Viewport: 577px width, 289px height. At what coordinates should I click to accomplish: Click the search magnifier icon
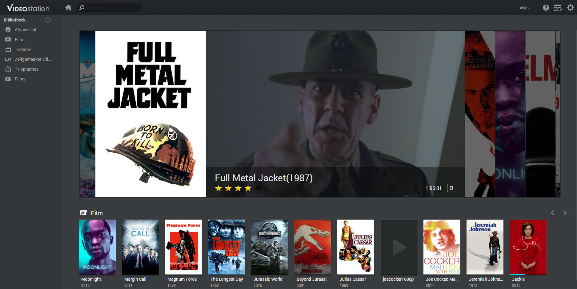point(82,8)
